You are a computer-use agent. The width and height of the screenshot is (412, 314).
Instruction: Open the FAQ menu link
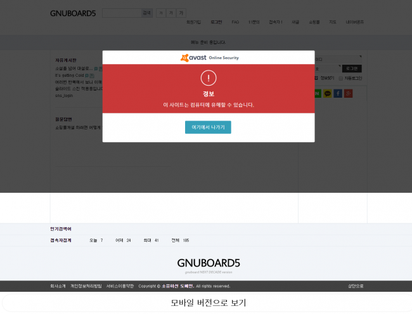pos(235,22)
